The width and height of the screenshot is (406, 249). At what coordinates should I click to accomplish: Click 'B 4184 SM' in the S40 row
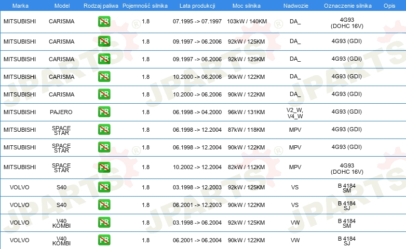point(347,188)
